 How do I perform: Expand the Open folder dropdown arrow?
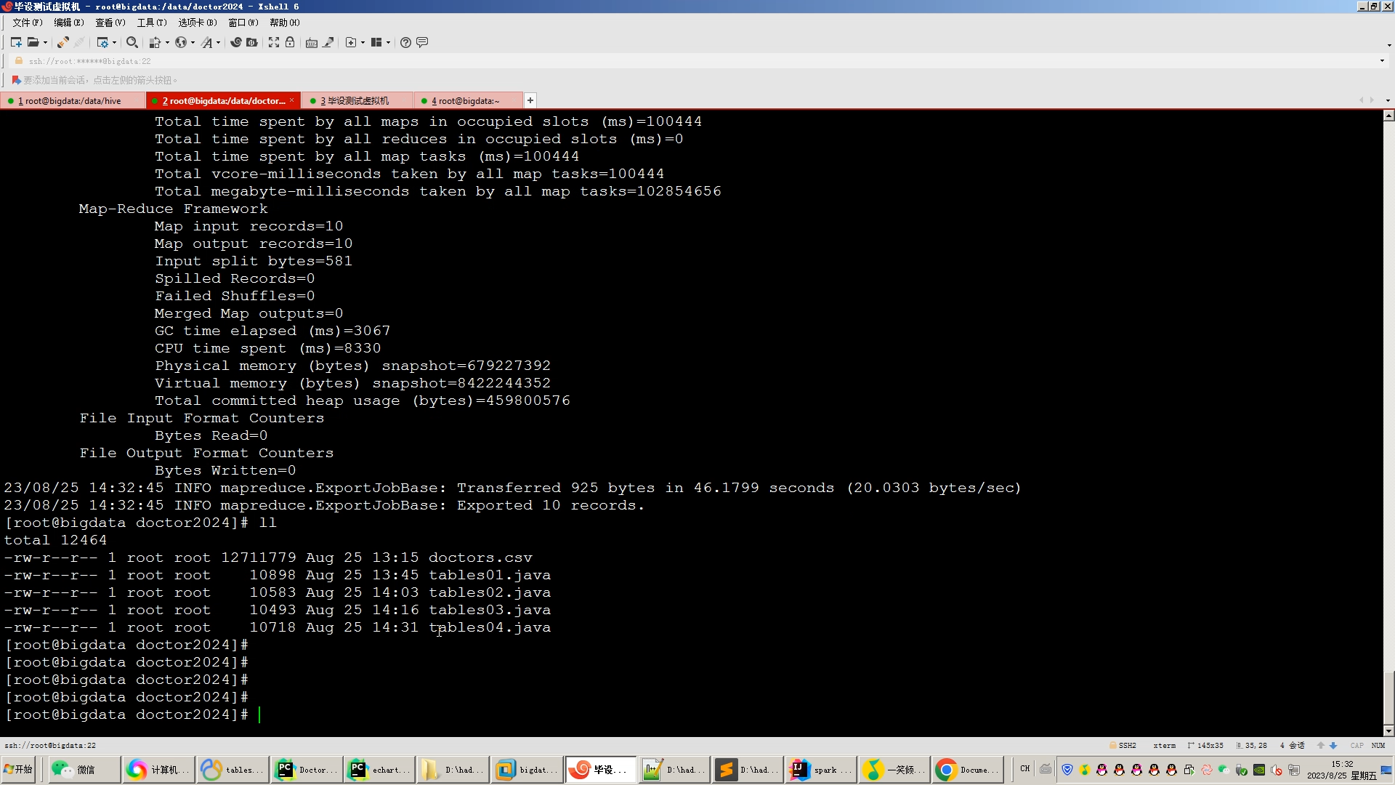45,43
